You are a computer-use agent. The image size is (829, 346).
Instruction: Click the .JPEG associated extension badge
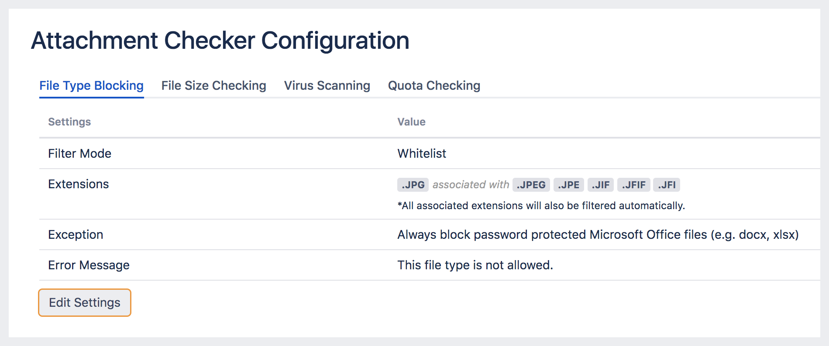click(531, 184)
